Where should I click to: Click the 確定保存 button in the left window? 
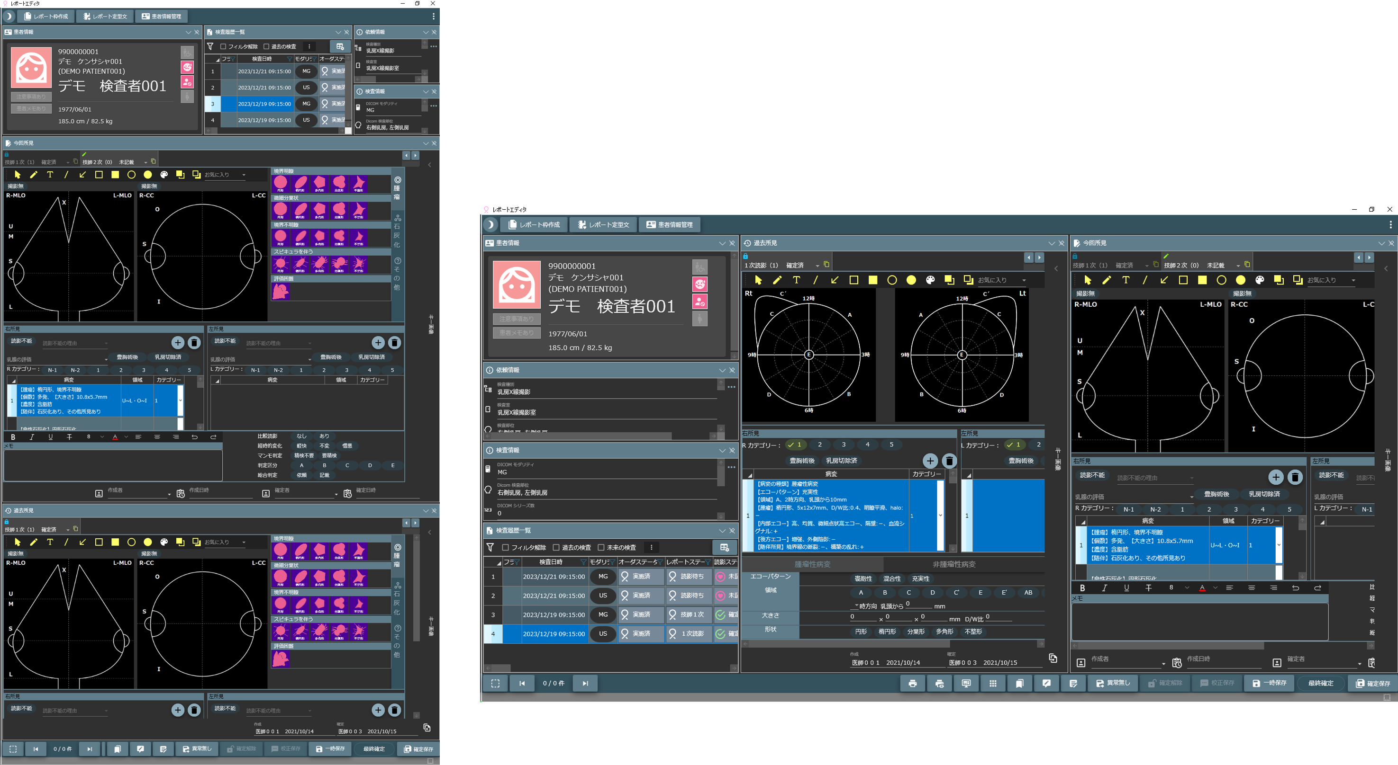pos(418,749)
